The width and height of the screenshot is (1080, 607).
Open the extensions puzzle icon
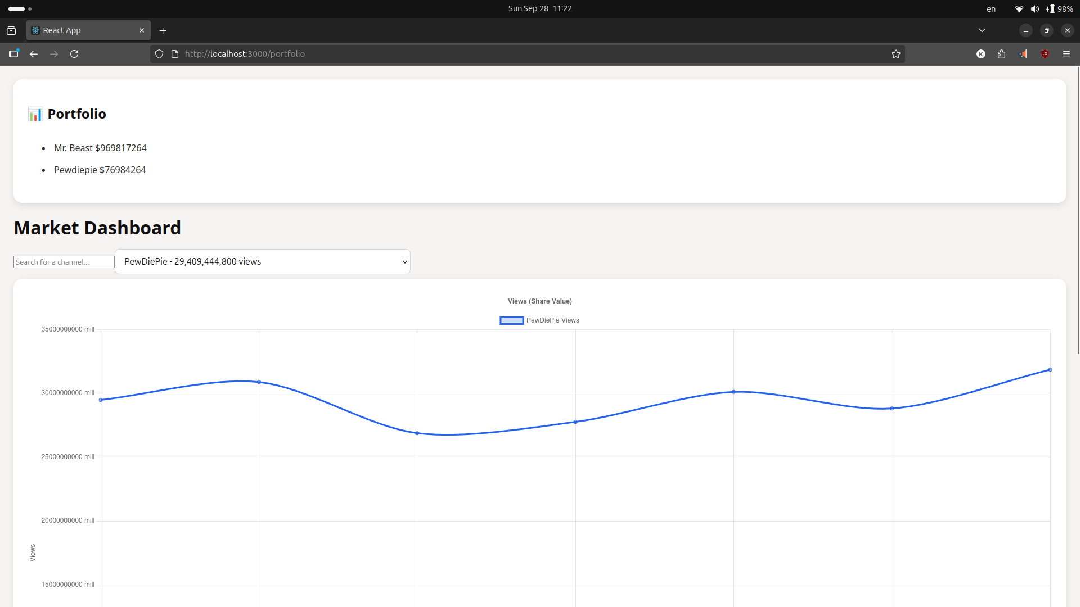(x=1002, y=54)
